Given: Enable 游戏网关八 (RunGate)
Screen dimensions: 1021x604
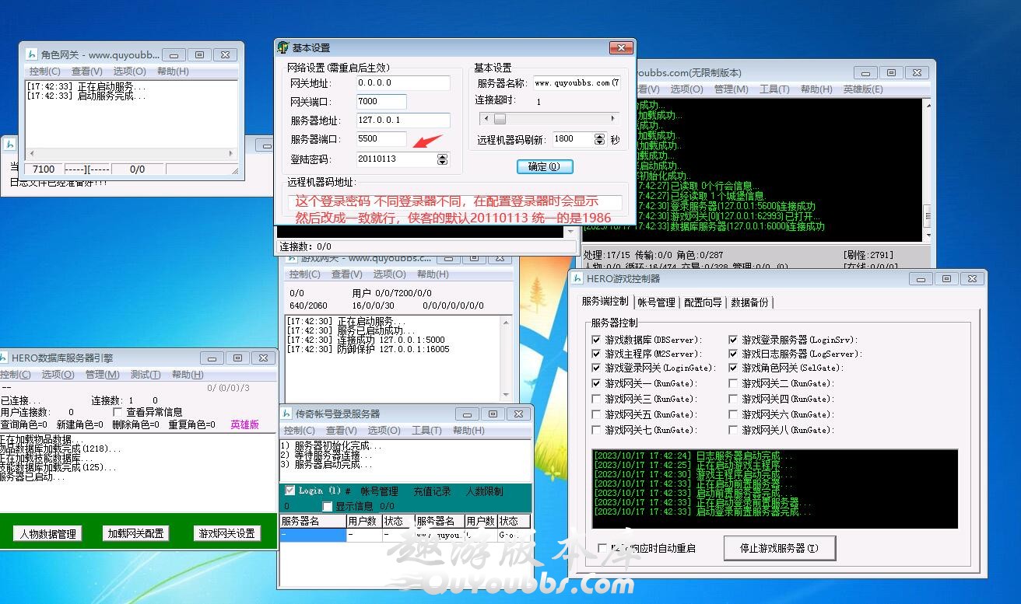Looking at the screenshot, I should pyautogui.click(x=733, y=430).
